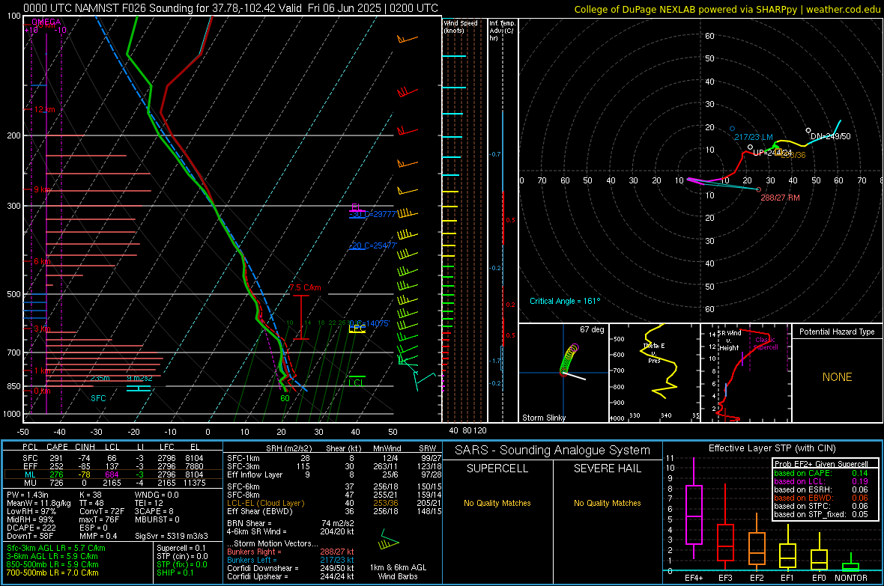This screenshot has height=586, width=884.
Task: Click the 217/23 LM hodograph label
Action: (x=753, y=137)
